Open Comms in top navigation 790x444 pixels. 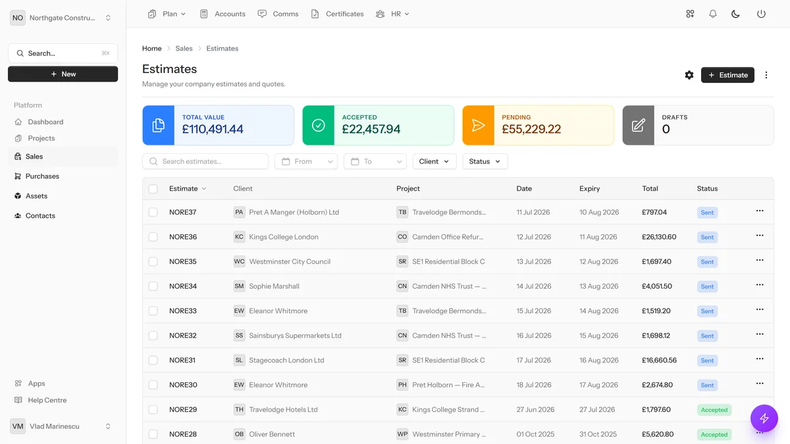click(x=278, y=14)
